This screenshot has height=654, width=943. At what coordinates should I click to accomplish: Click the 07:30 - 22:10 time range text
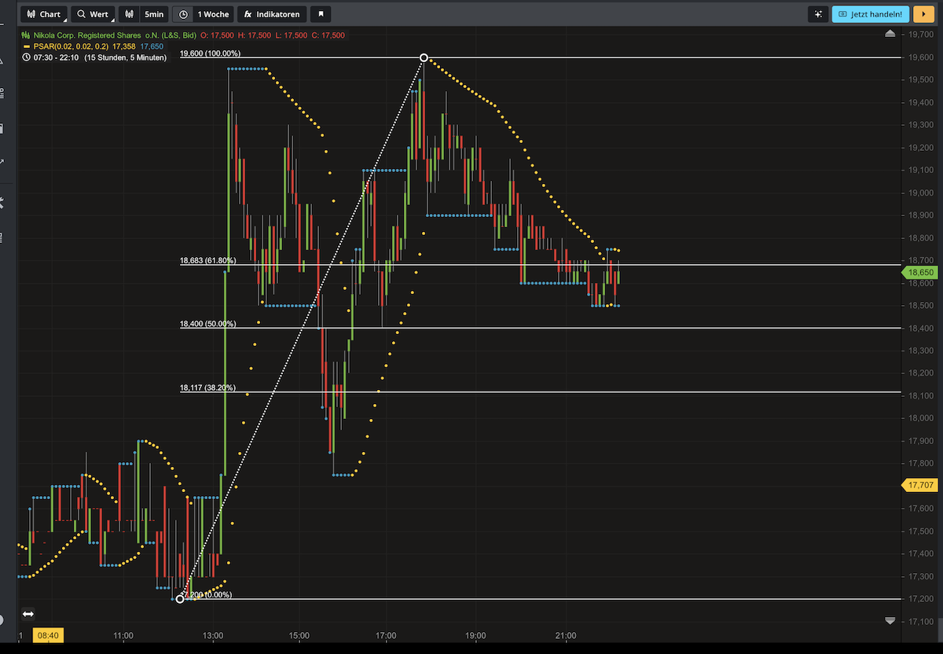point(57,57)
